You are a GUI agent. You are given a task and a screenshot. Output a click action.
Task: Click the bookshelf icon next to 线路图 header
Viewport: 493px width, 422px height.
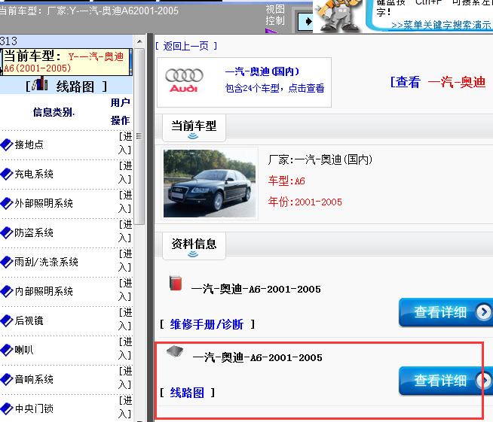tap(39, 83)
